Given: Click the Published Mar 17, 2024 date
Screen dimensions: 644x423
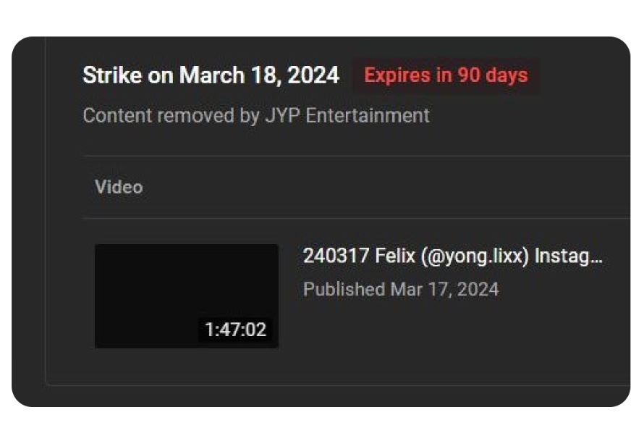Looking at the screenshot, I should coord(401,290).
